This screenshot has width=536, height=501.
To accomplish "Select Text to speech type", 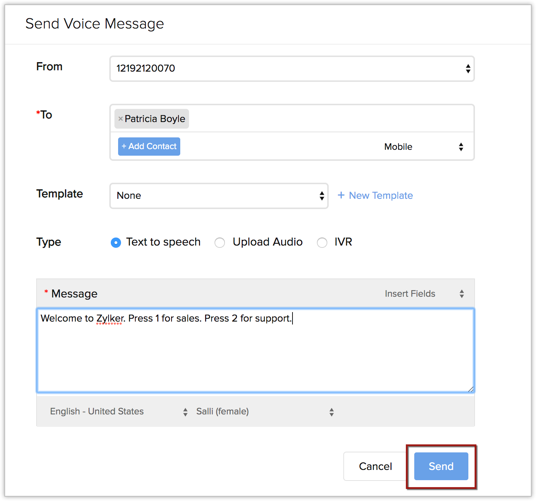I will tap(116, 242).
